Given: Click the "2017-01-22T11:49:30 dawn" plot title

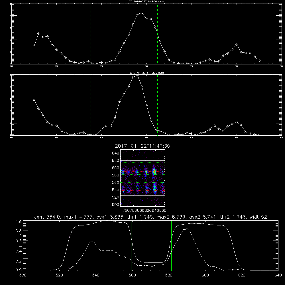Looking at the screenshot, I should click(146, 1).
